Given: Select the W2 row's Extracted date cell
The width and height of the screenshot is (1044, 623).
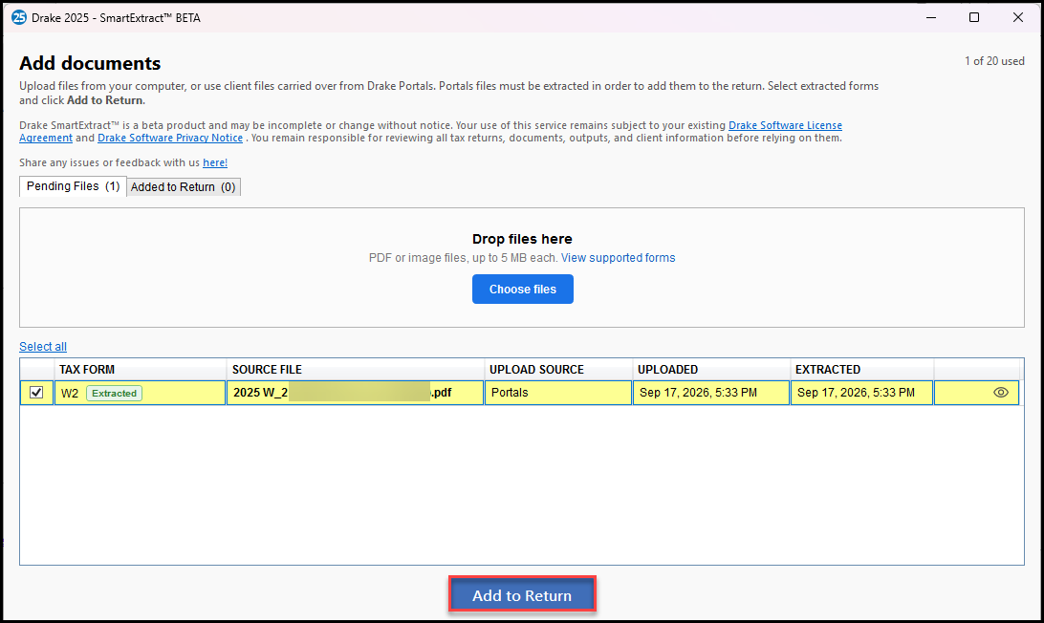Looking at the screenshot, I should click(x=861, y=393).
